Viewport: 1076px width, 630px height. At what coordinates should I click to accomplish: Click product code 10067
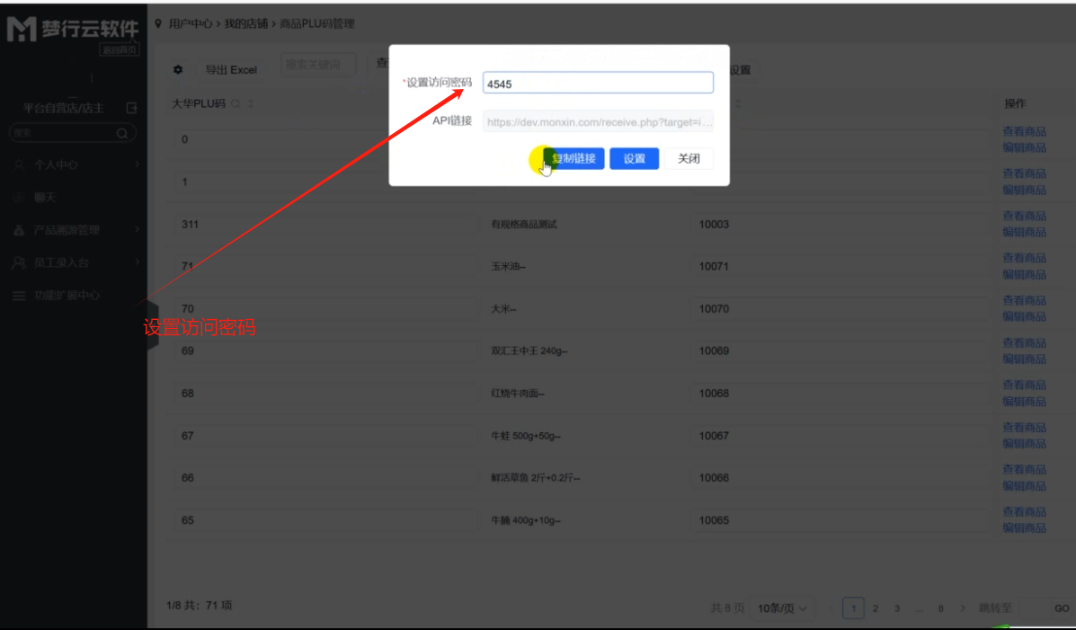pyautogui.click(x=714, y=436)
